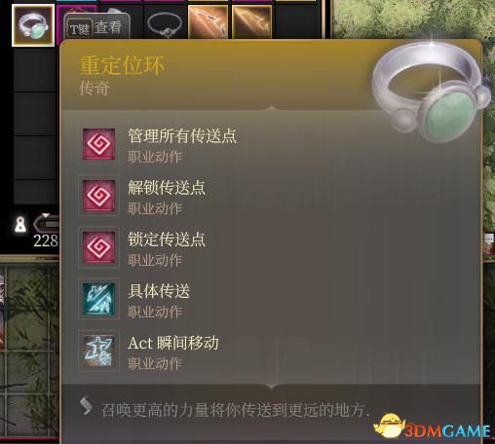495x444 pixels.
Task: Click the Act 瞬间移动 ability icon
Action: [98, 351]
